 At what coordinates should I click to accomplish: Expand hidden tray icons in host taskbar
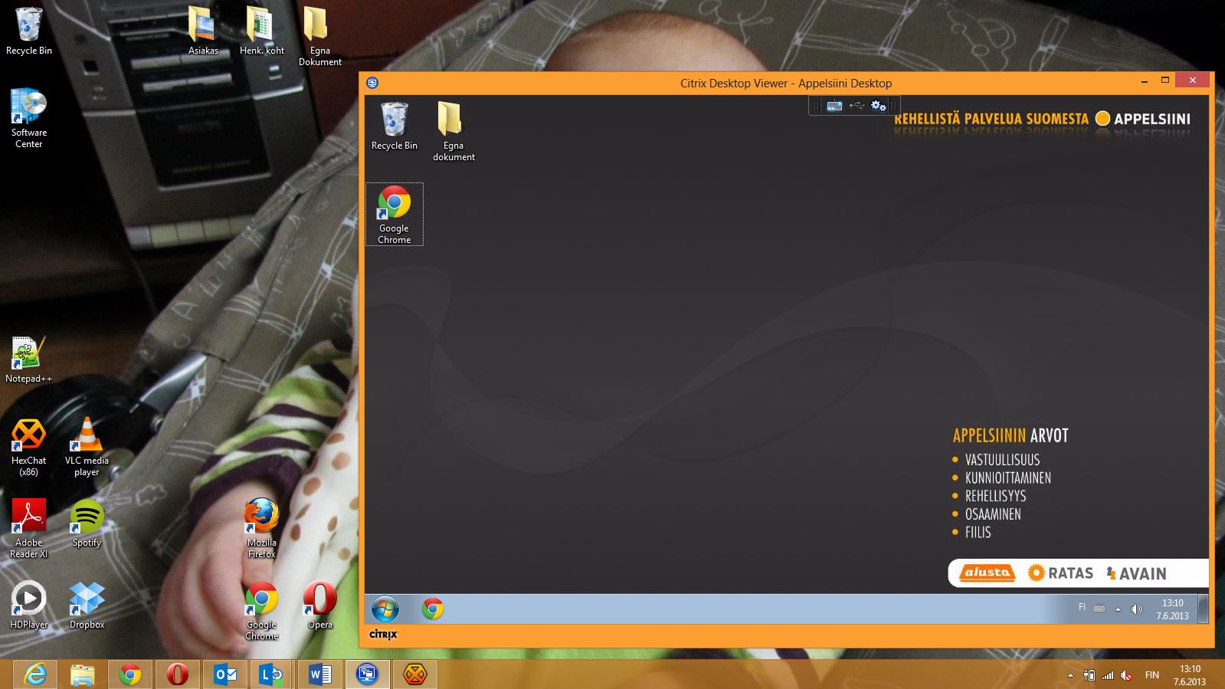tap(1070, 675)
